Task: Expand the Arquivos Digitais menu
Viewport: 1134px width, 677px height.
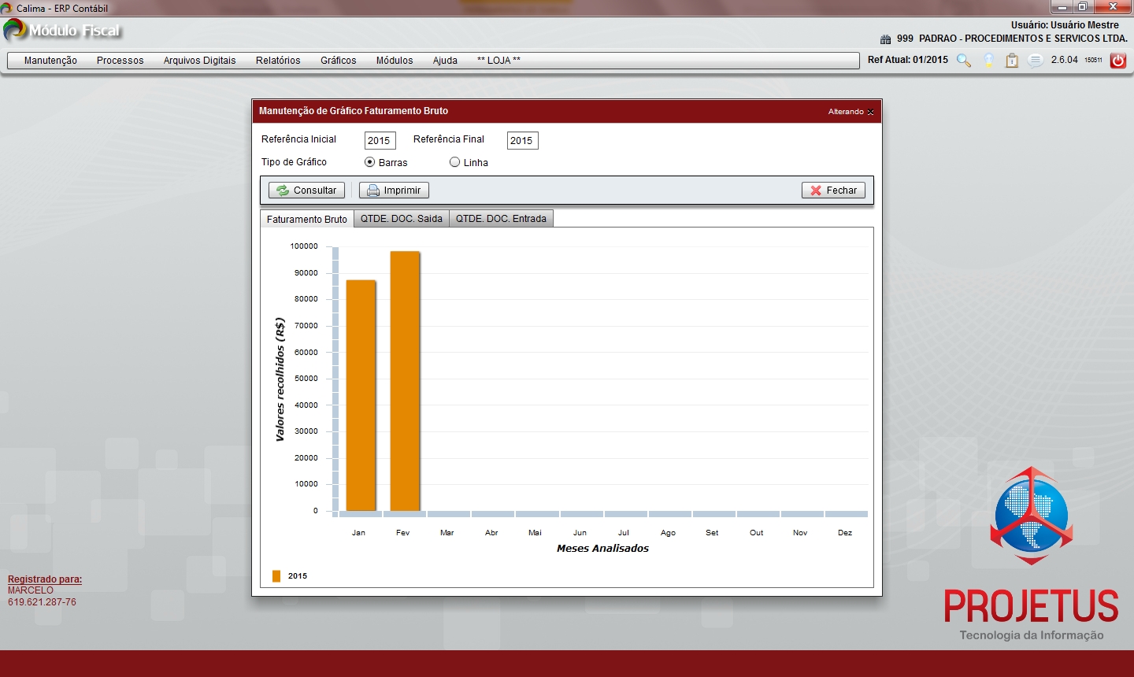Action: (199, 61)
